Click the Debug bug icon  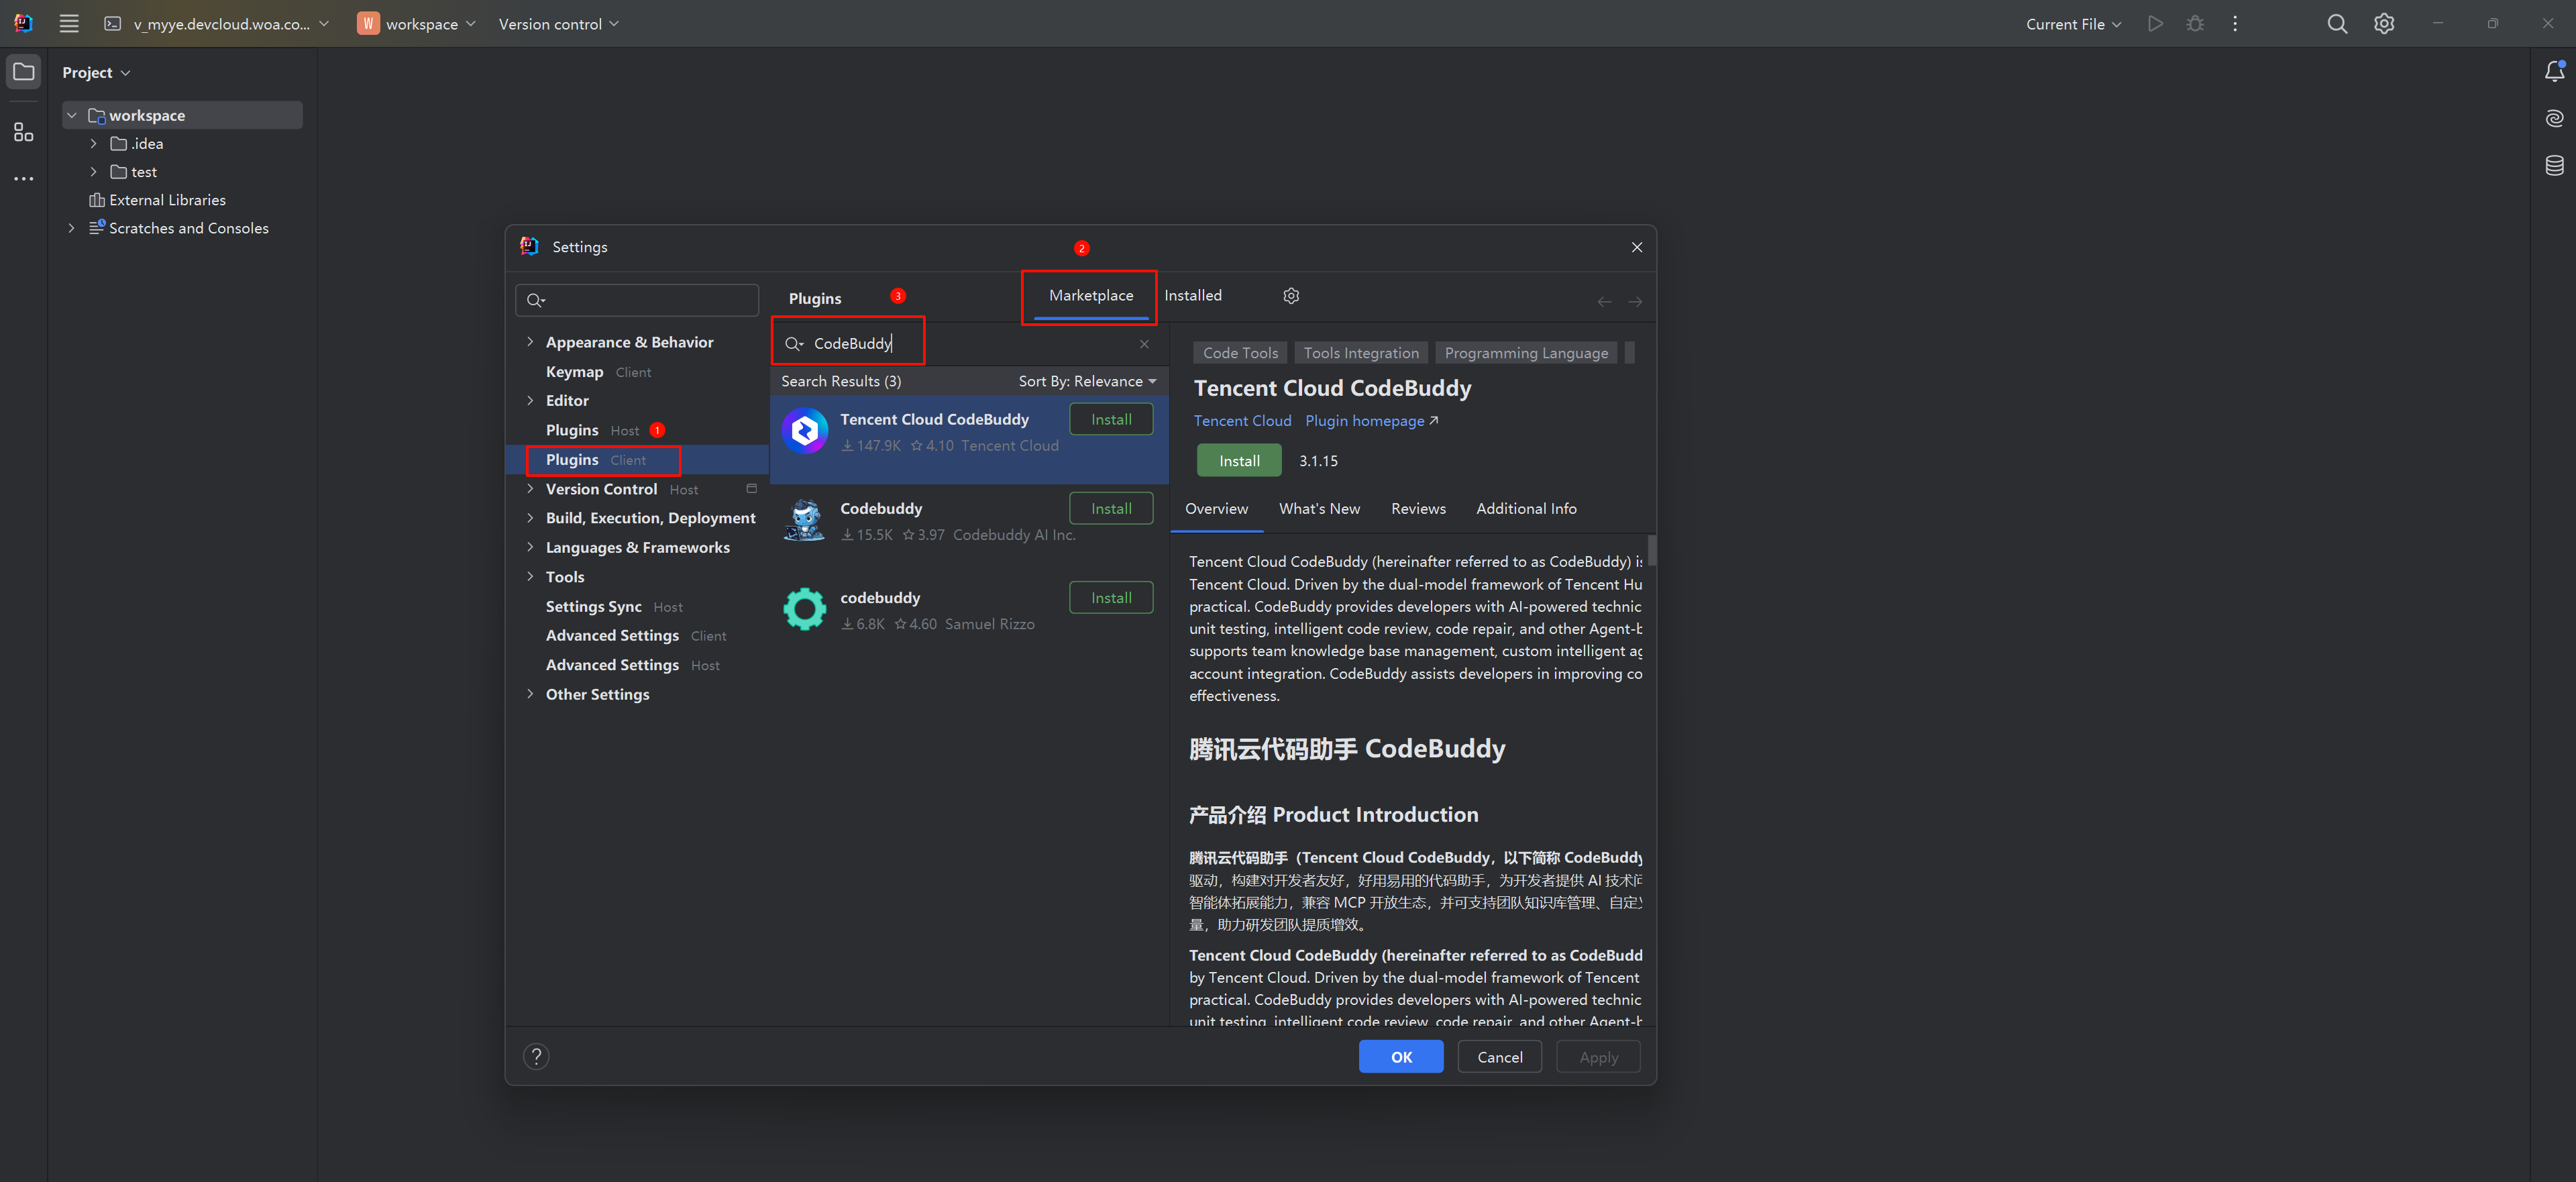(2194, 24)
